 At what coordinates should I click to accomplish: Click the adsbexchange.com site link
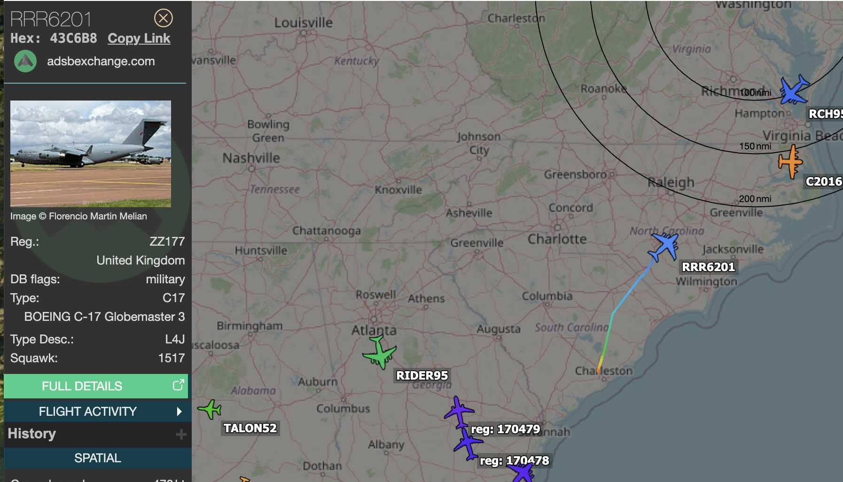click(101, 61)
